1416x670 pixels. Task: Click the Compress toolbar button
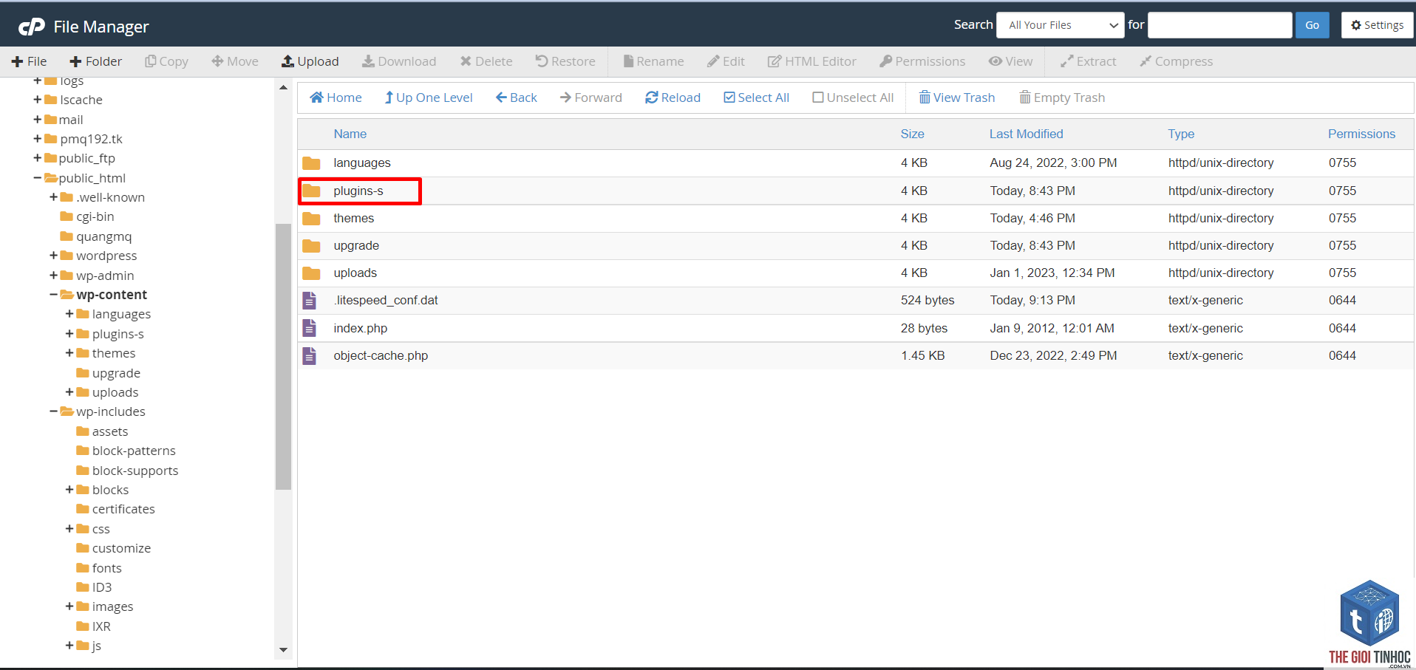point(1176,61)
